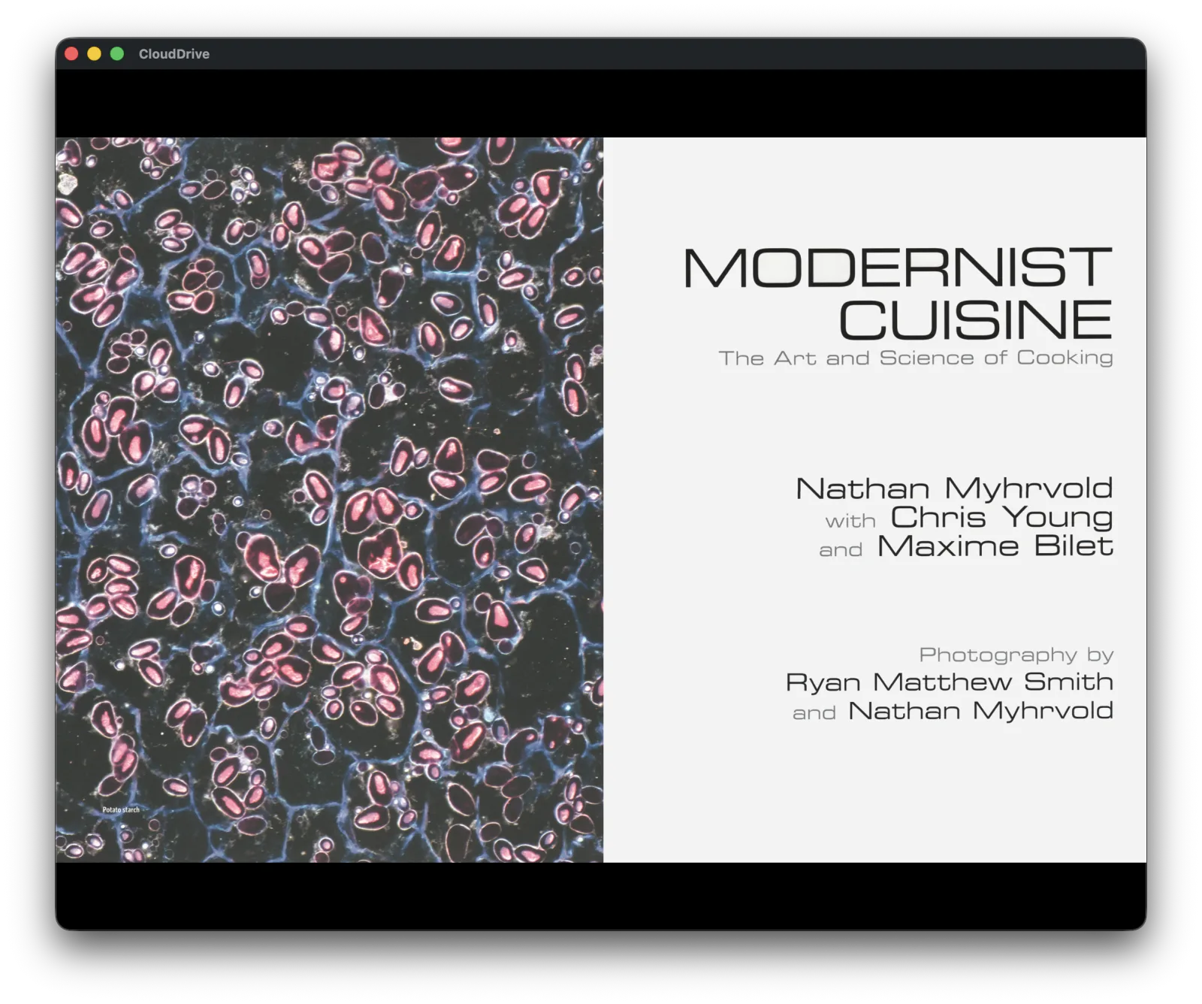
Task: Click the small "Potato starch" caption
Action: click(x=121, y=809)
